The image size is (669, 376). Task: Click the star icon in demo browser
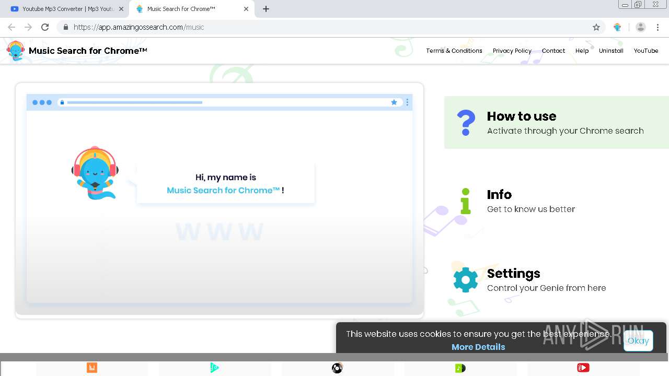coord(394,102)
